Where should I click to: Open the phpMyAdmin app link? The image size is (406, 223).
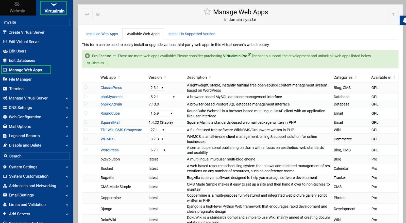point(111,97)
